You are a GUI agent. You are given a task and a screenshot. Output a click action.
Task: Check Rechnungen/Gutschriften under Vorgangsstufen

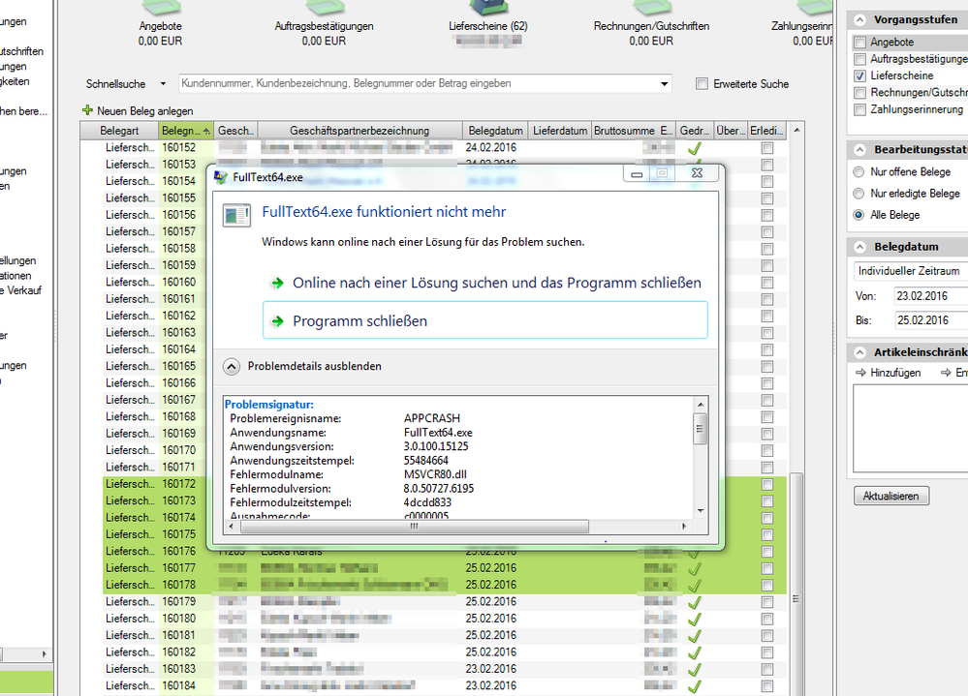pyautogui.click(x=860, y=93)
